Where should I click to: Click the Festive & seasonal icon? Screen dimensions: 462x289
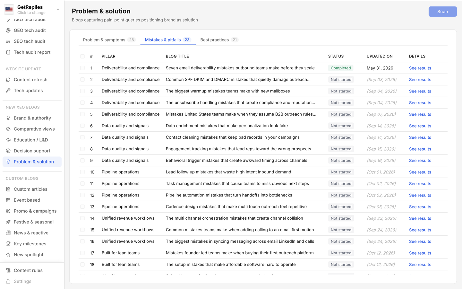8,222
